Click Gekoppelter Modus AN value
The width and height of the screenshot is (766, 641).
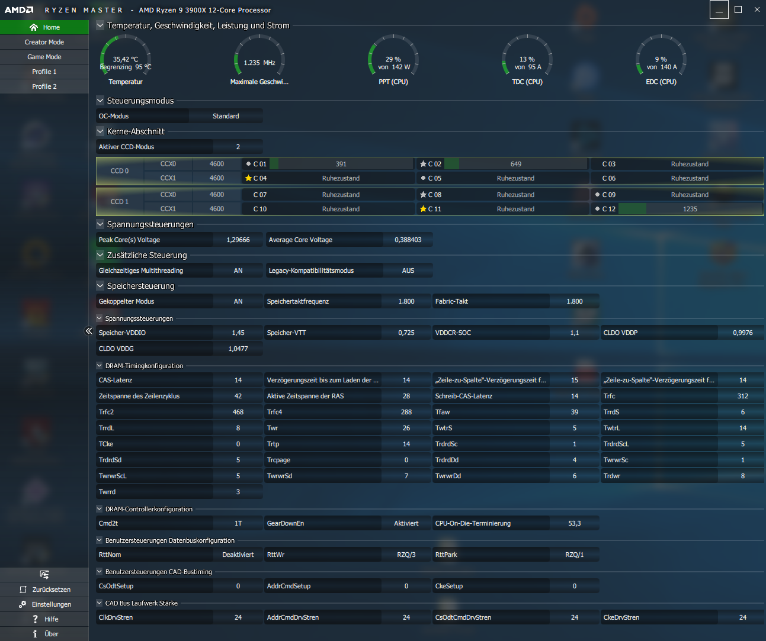tap(238, 301)
